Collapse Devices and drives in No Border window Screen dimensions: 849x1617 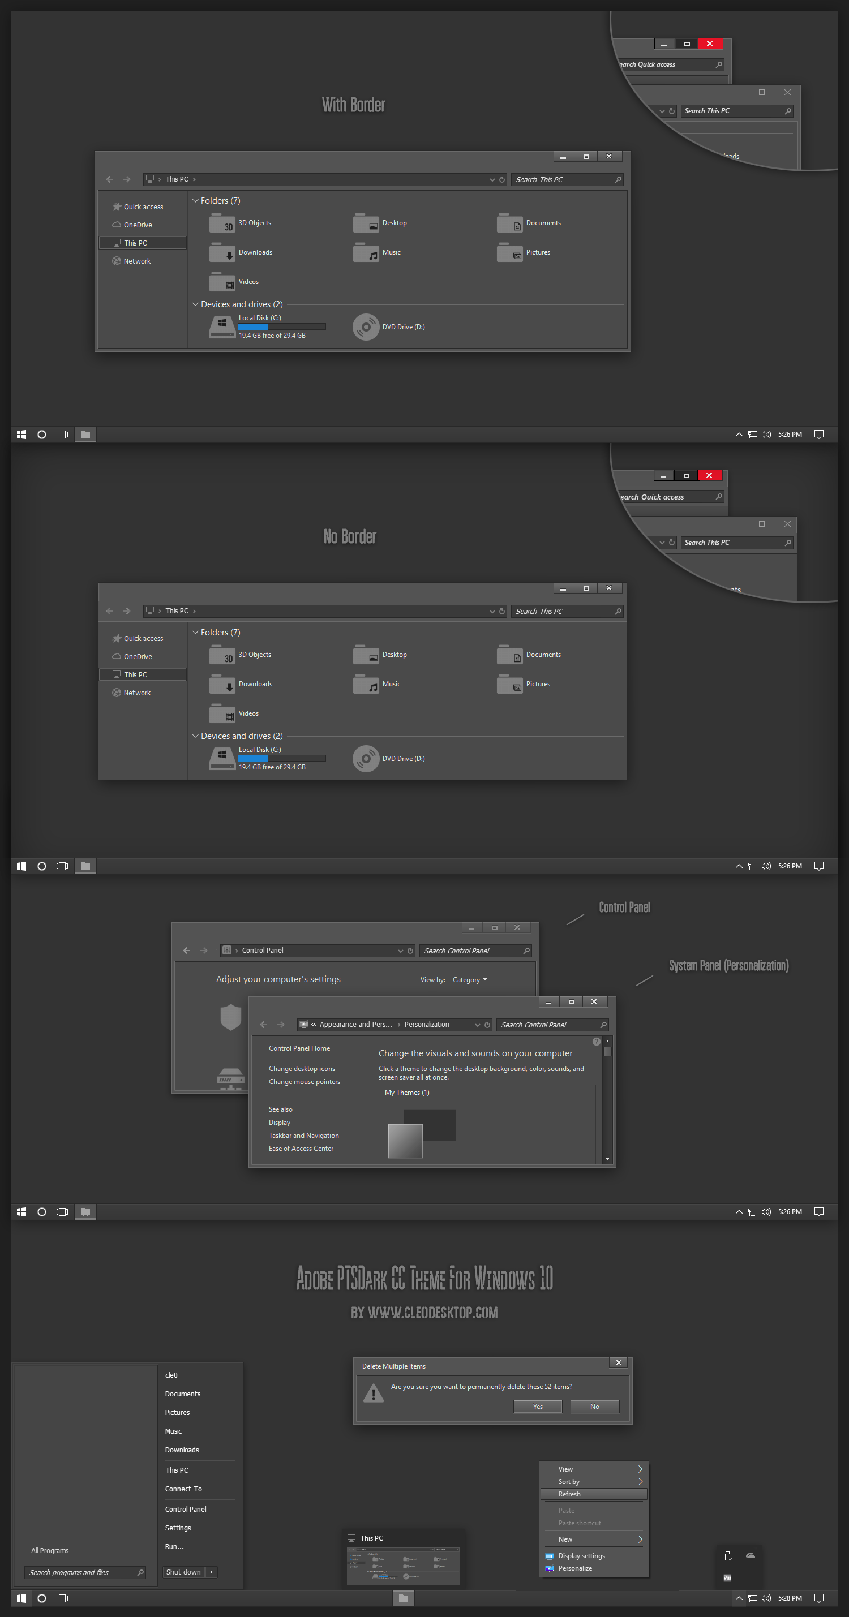(195, 736)
